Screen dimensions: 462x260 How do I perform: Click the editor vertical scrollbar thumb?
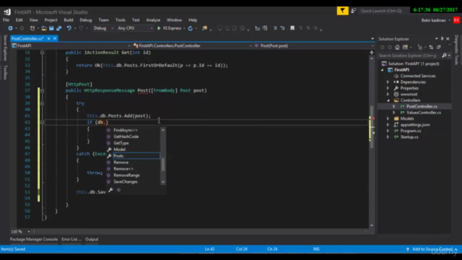(x=372, y=127)
